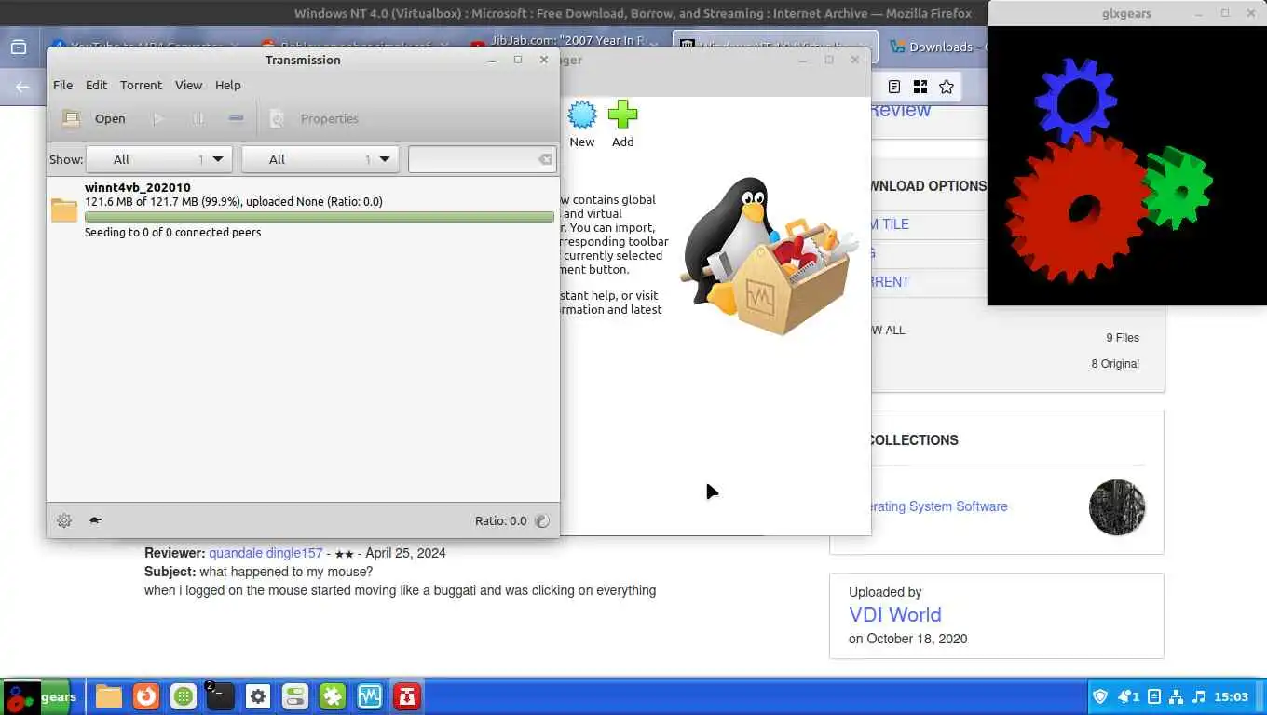This screenshot has height=715, width=1267.
Task: Switch to VirtualBox via its taskbar icon
Action: coord(370,696)
